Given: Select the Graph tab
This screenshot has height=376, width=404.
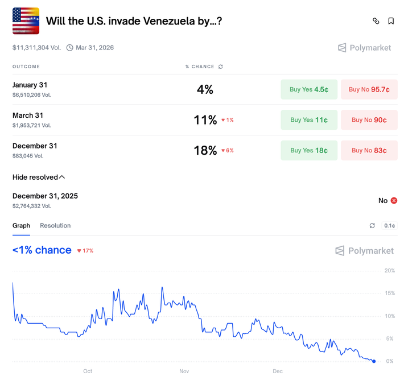Looking at the screenshot, I should coord(21,226).
